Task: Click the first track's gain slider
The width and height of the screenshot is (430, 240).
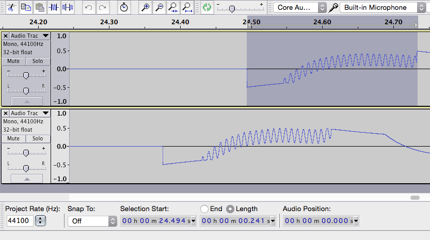Action: coord(26,75)
